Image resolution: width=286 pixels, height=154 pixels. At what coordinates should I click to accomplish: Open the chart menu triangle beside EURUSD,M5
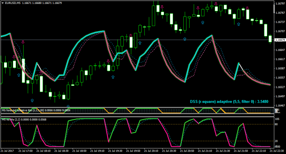pyautogui.click(x=3, y=3)
